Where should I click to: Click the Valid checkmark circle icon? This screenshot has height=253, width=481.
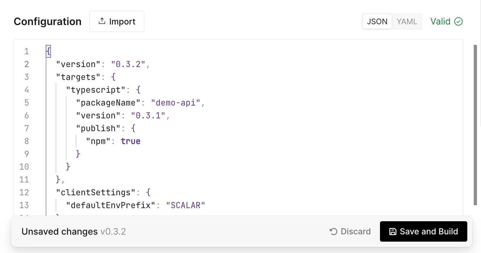459,21
